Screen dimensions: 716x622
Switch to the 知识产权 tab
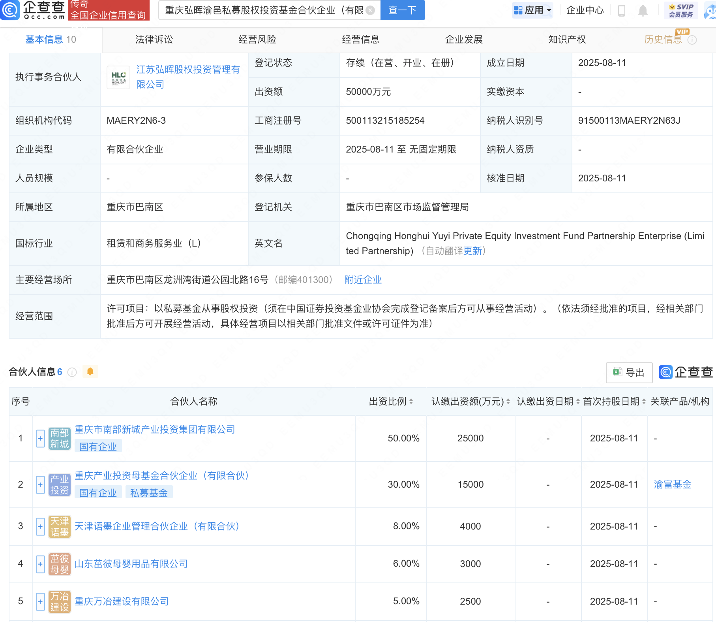[x=567, y=40]
